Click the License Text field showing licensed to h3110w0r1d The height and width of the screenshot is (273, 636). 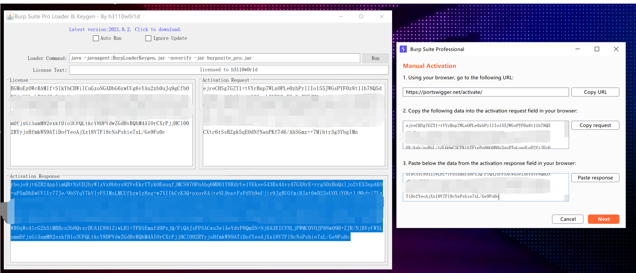229,70
